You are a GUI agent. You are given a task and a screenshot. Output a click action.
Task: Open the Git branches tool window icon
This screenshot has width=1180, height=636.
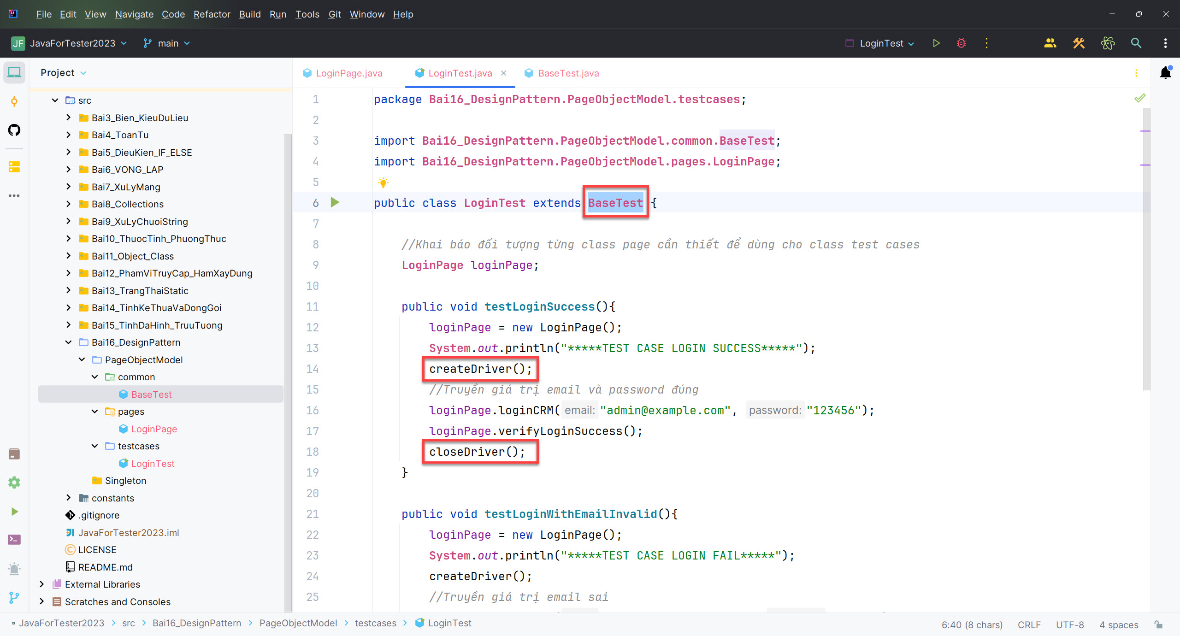click(14, 598)
